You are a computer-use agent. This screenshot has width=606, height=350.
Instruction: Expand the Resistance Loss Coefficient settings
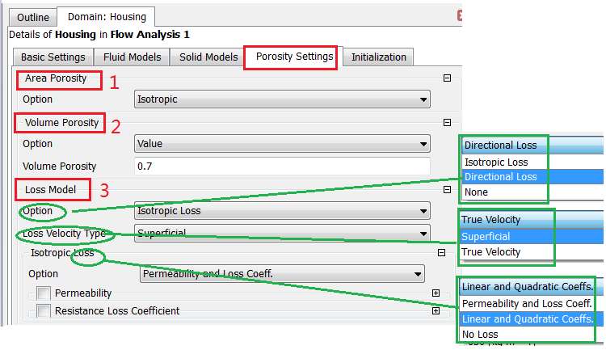436,310
